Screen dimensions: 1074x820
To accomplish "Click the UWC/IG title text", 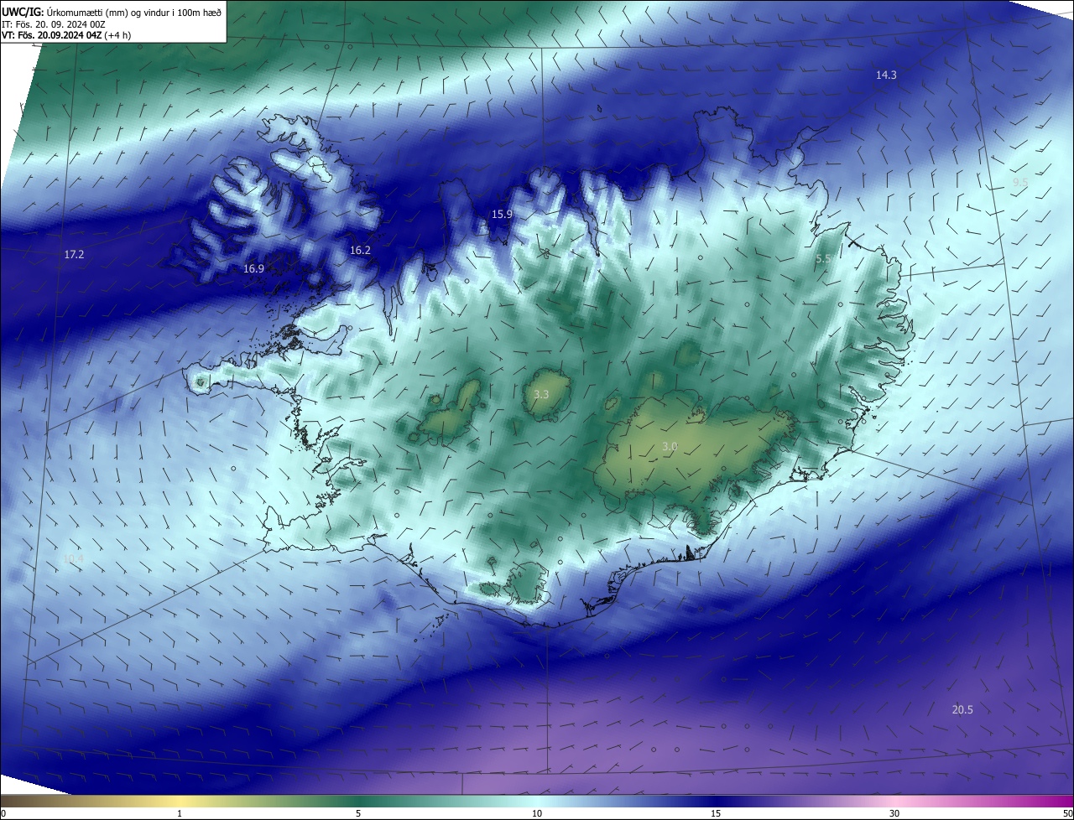I will 22,12.
